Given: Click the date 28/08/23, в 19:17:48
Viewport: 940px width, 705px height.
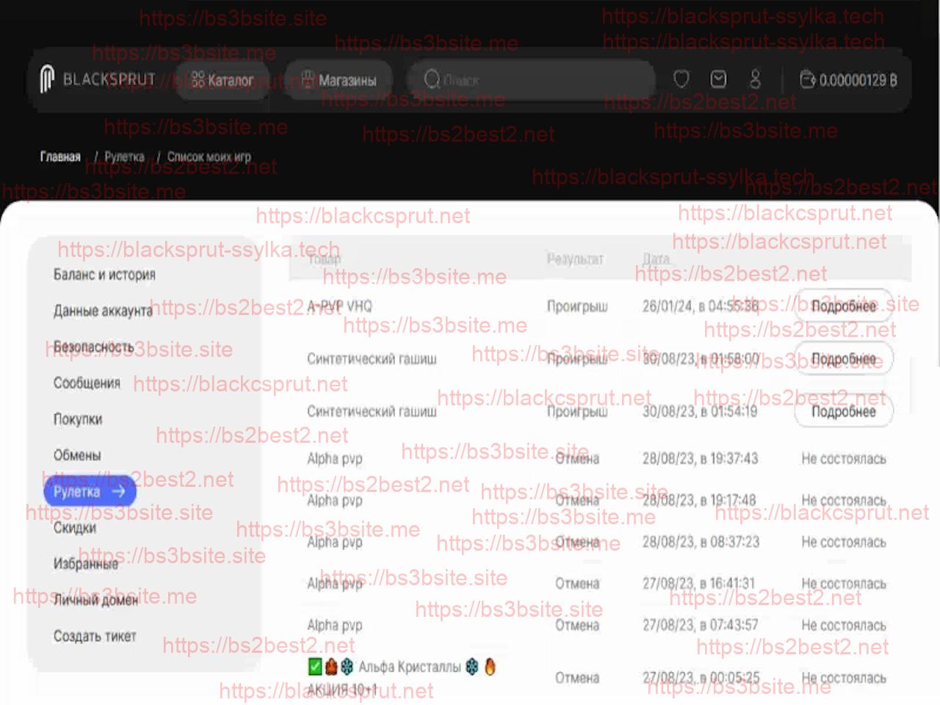Looking at the screenshot, I should (699, 500).
